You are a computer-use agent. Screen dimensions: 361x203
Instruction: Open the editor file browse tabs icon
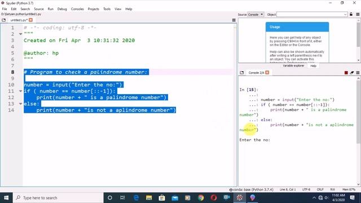(x=4, y=20)
